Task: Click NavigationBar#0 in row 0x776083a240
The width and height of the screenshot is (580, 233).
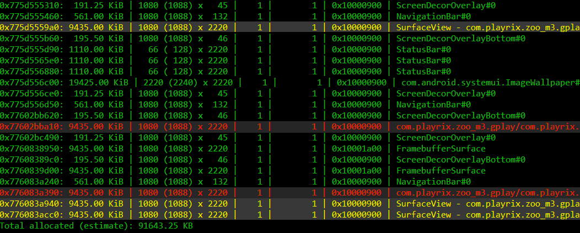Action: click(433, 182)
